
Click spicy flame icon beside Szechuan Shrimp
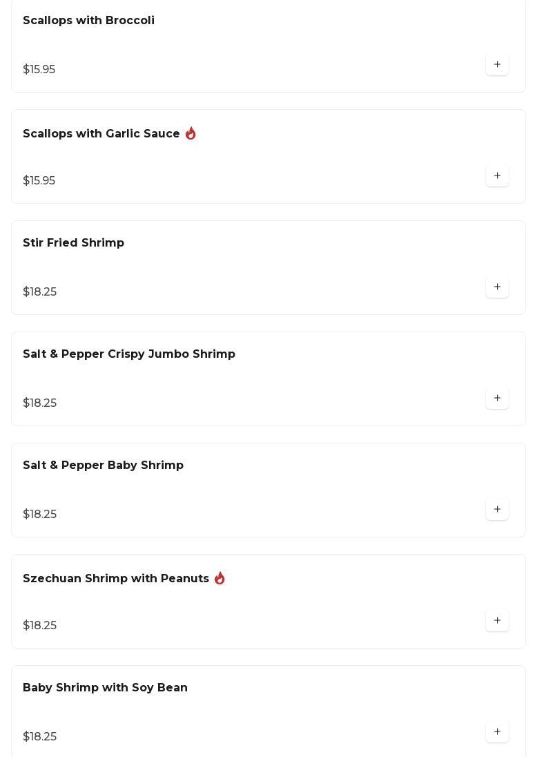[x=219, y=578]
